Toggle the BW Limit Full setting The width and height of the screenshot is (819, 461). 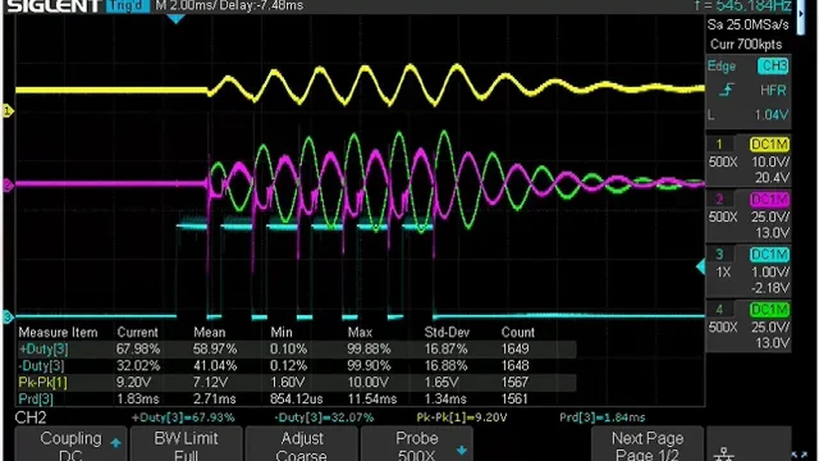click(186, 444)
